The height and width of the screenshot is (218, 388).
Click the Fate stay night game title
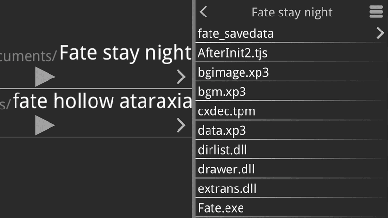[125, 53]
